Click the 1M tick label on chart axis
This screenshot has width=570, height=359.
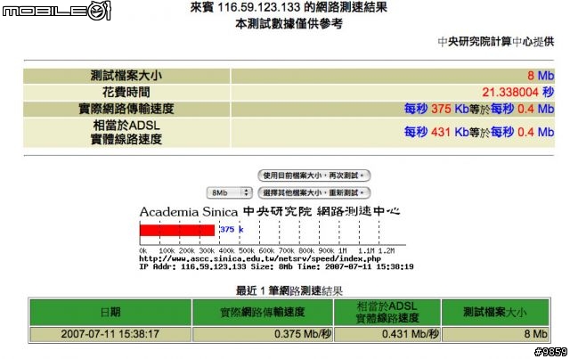point(343,251)
